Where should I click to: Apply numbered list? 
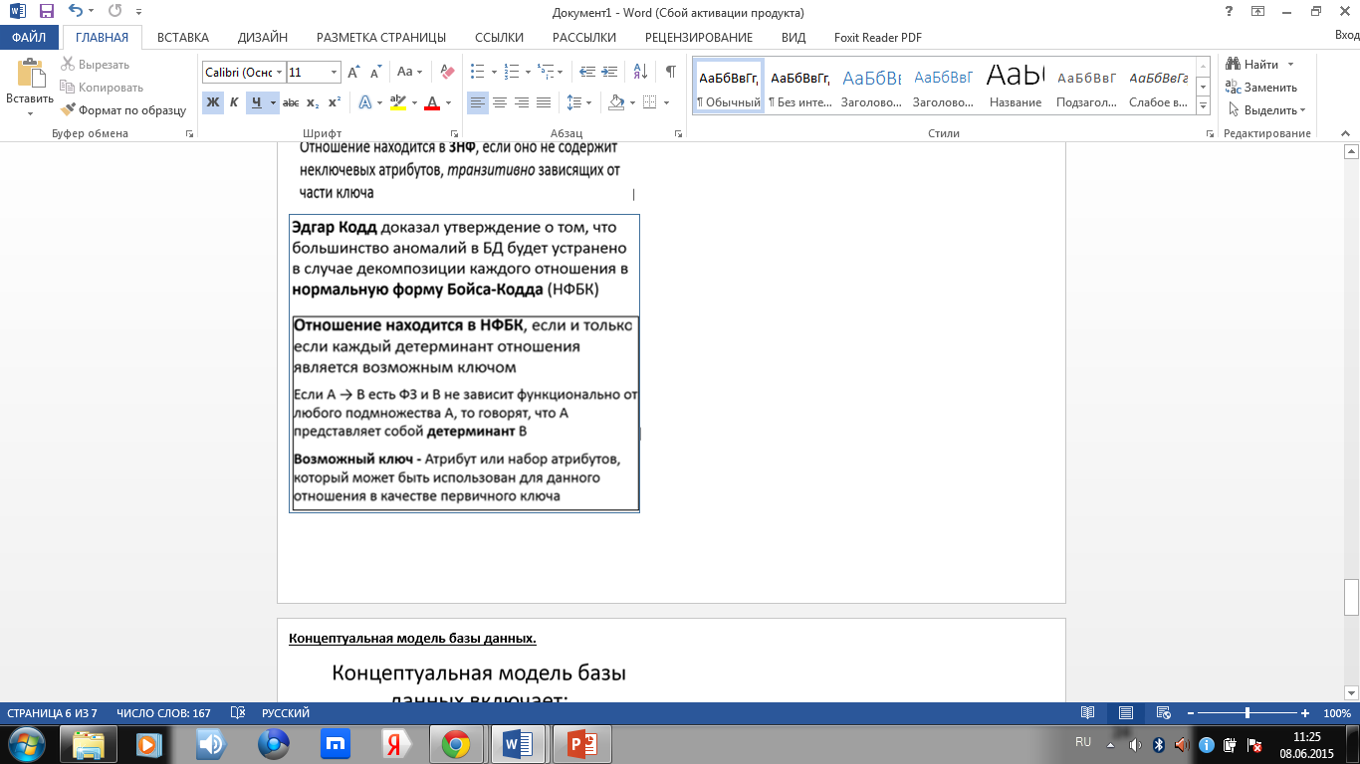[512, 72]
